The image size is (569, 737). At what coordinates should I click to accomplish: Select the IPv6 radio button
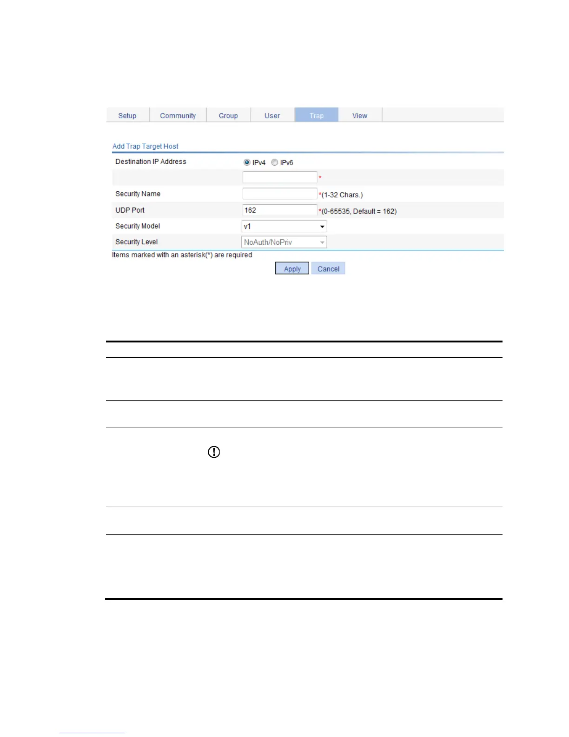tap(275, 162)
